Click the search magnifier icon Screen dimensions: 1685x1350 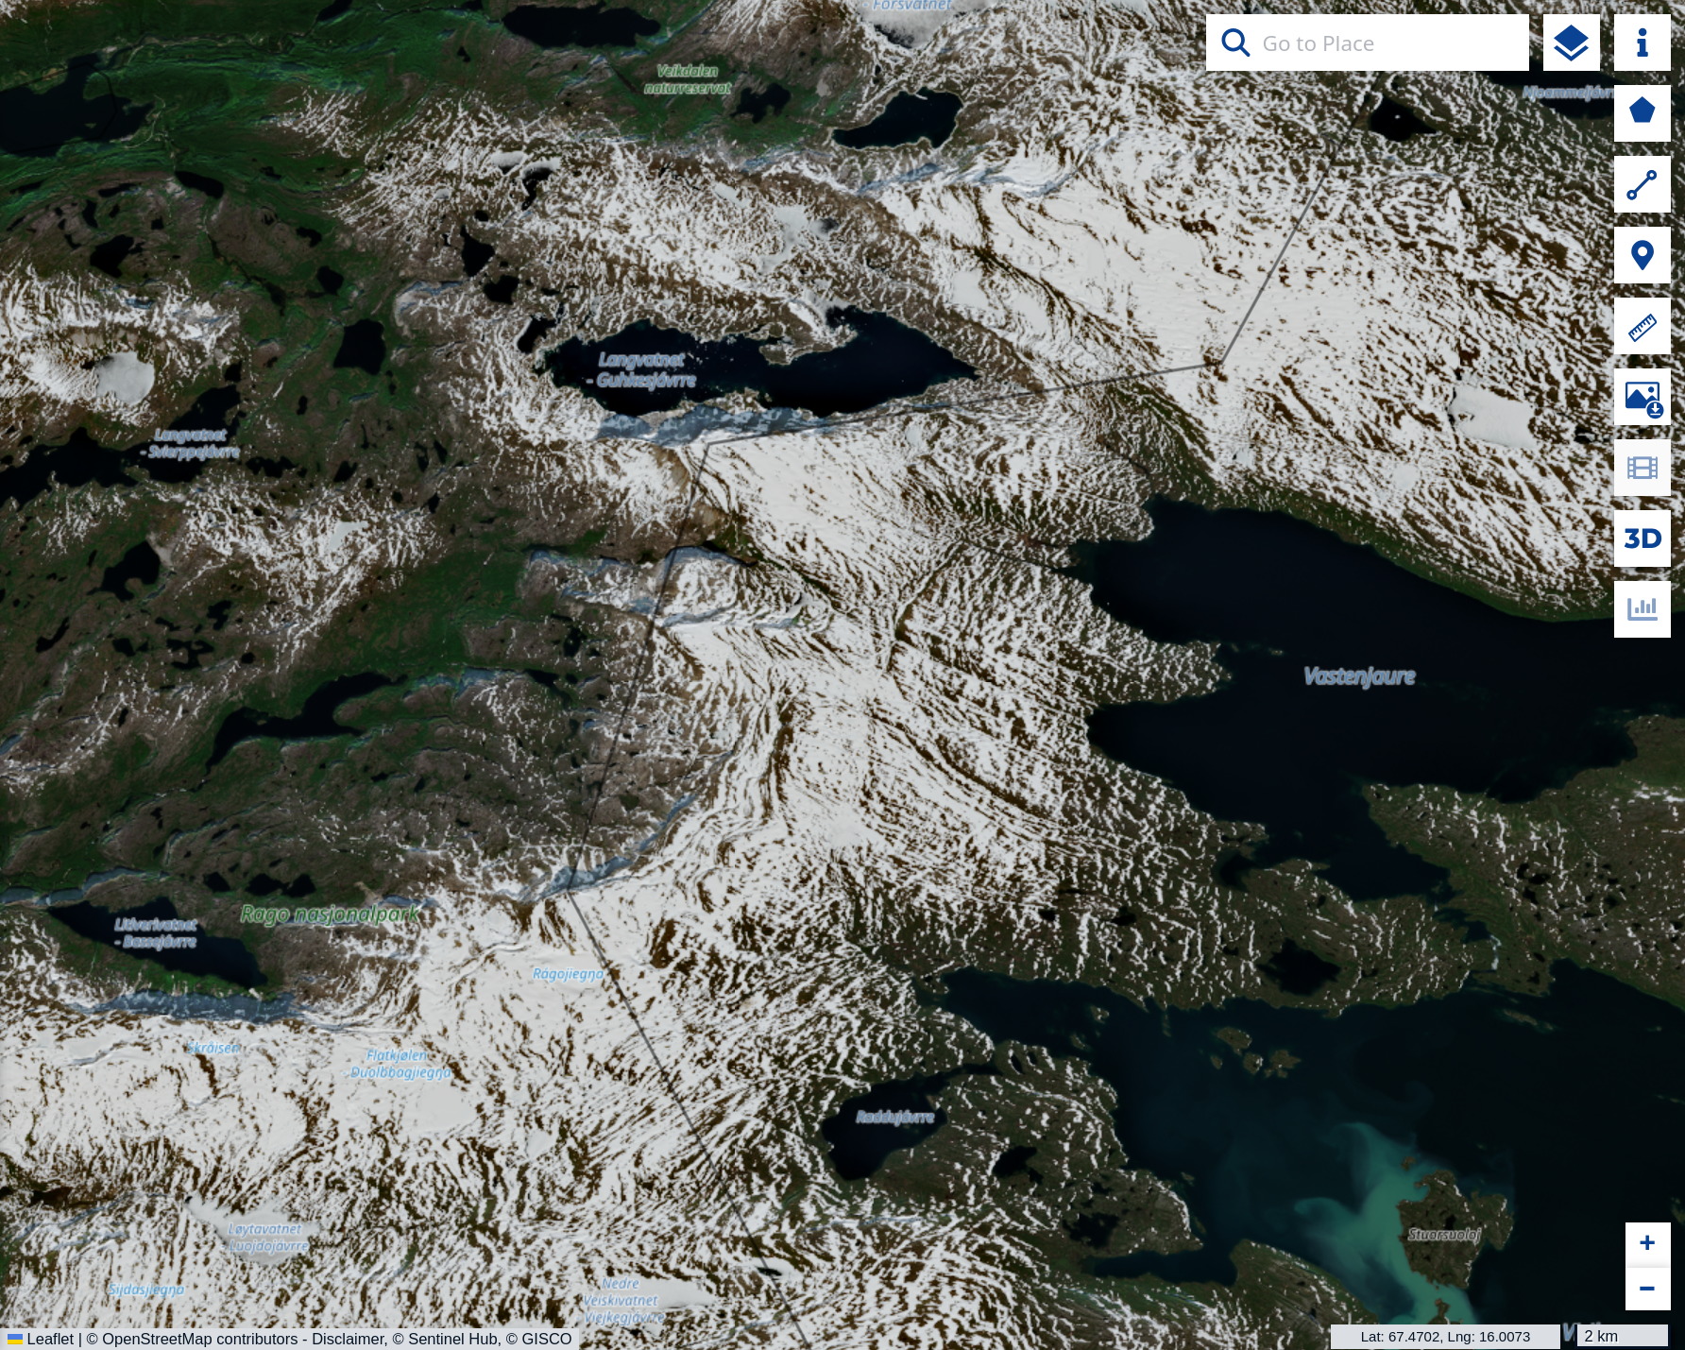pos(1234,43)
